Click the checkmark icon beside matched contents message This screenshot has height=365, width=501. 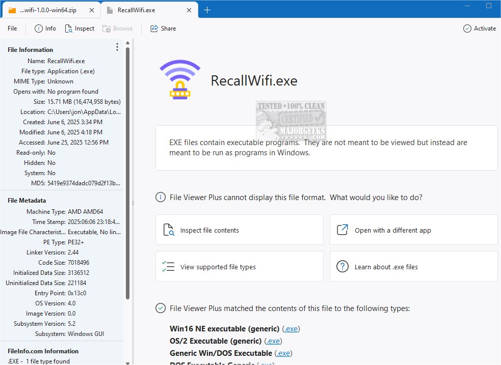161,308
